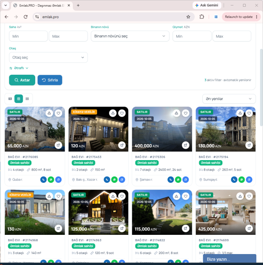Message Sumqayıt listing owner via WhatsApp icon

click(x=241, y=180)
